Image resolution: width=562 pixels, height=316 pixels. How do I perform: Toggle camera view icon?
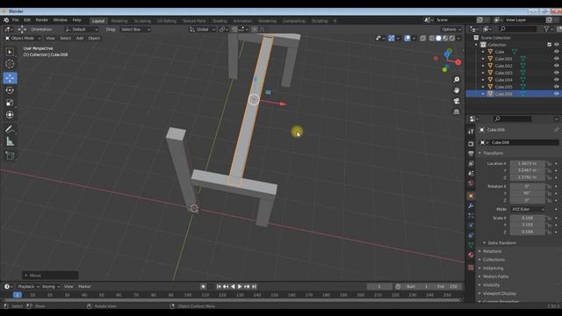(457, 101)
